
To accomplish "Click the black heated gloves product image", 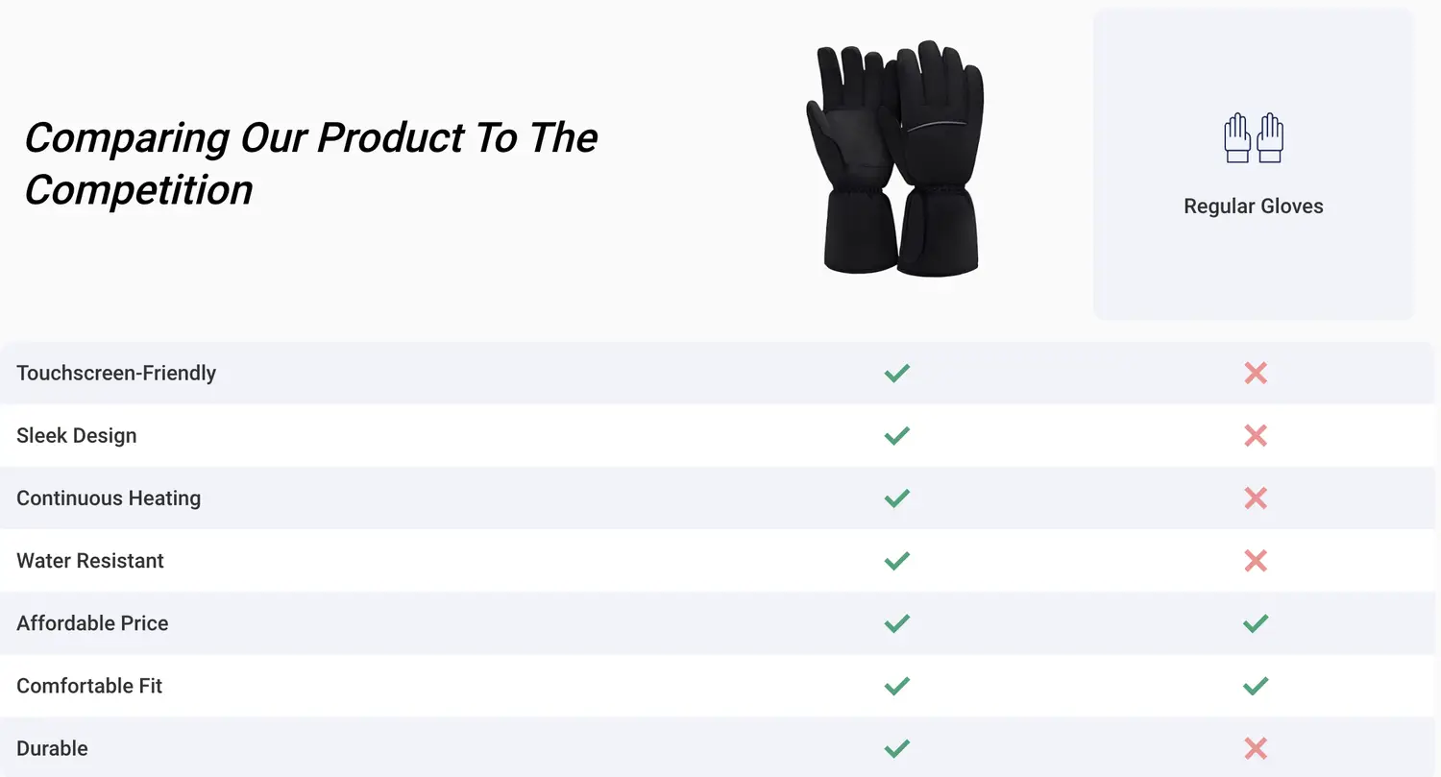I will [895, 158].
